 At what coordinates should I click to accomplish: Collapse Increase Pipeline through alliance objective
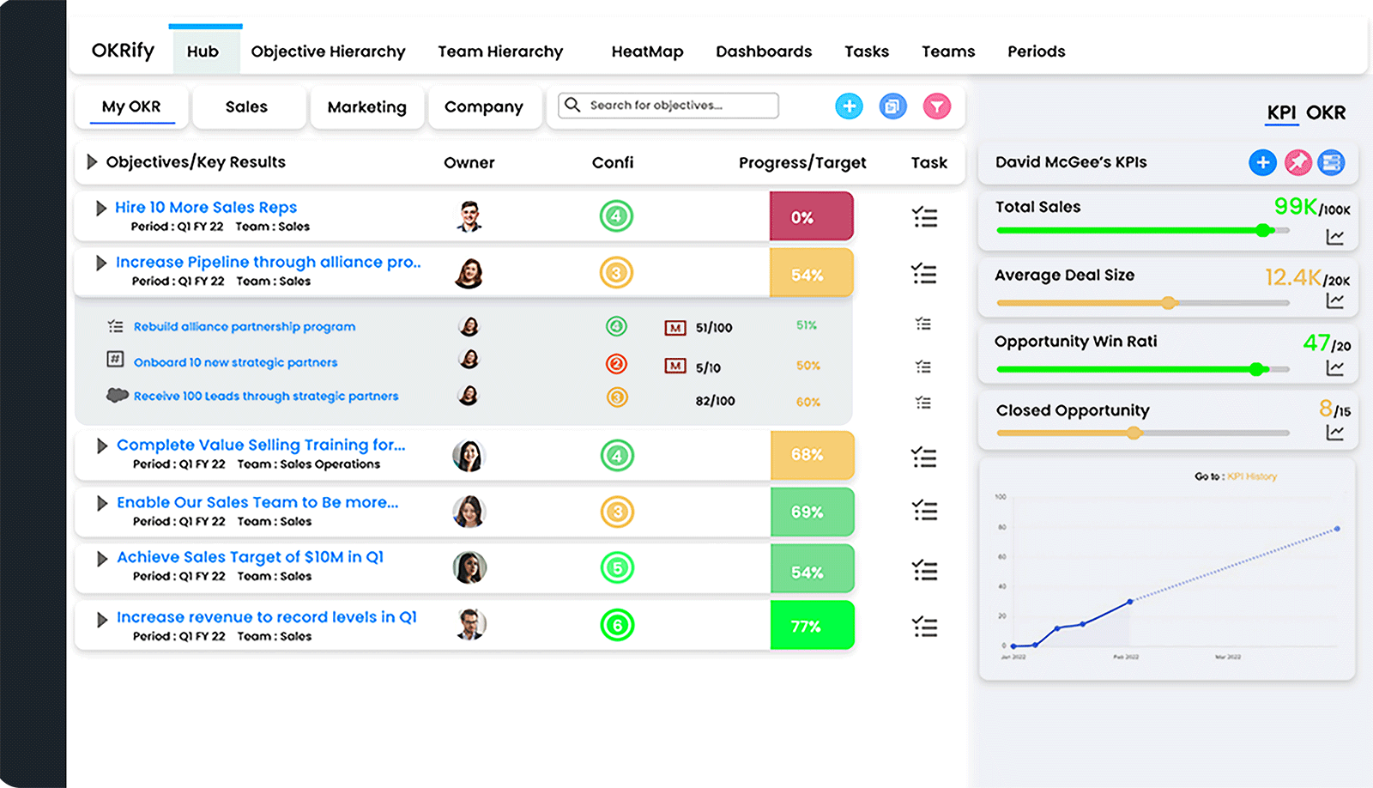[101, 263]
